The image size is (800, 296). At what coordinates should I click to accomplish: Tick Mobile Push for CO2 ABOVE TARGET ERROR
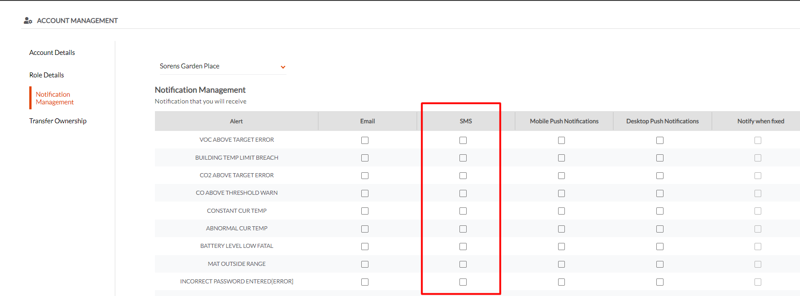(561, 175)
